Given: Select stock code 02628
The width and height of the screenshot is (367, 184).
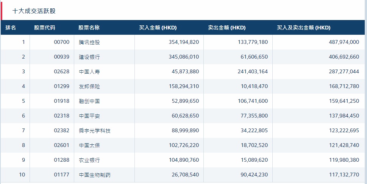Looking at the screenshot, I should (62, 71).
